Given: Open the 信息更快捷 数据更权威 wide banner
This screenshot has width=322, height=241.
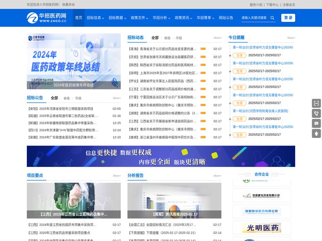Looking at the screenshot, I should 161,156.
